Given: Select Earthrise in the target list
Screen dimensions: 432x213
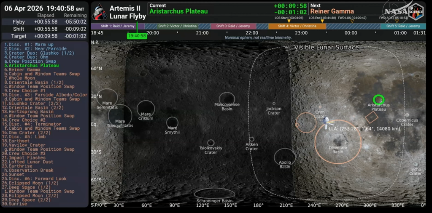Looking at the screenshot, I should pos(20,166).
